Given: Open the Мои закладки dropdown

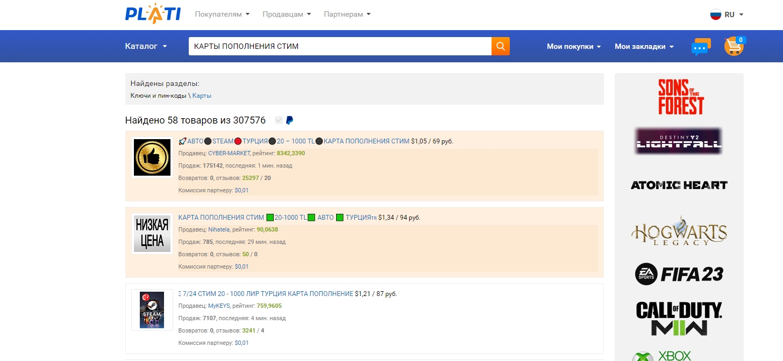Looking at the screenshot, I should (644, 47).
